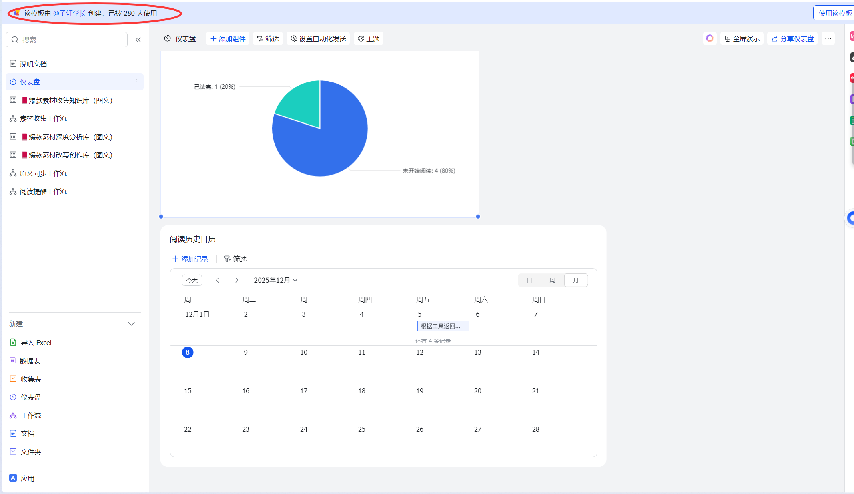
Task: Open 爆款素材深度分析库（图文） table
Action: click(x=74, y=137)
